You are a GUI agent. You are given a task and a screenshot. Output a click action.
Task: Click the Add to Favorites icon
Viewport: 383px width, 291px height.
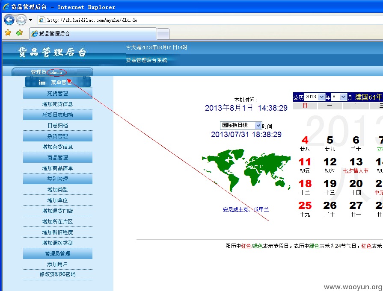point(19,32)
